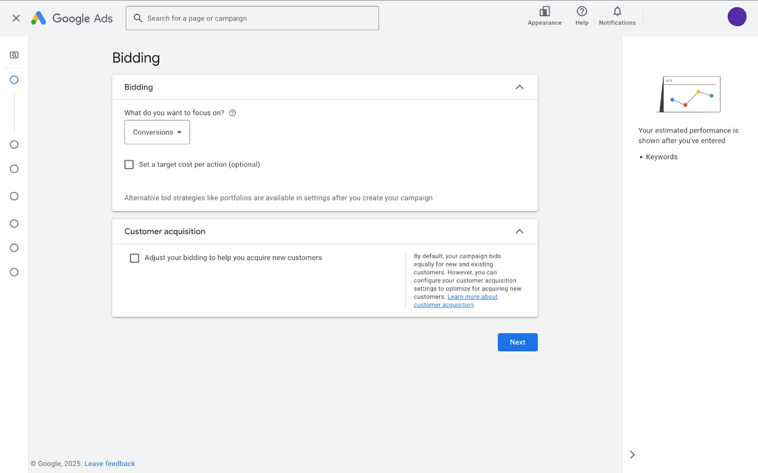The height and width of the screenshot is (473, 758).
Task: Click help icon beside focus question
Action: 232,113
